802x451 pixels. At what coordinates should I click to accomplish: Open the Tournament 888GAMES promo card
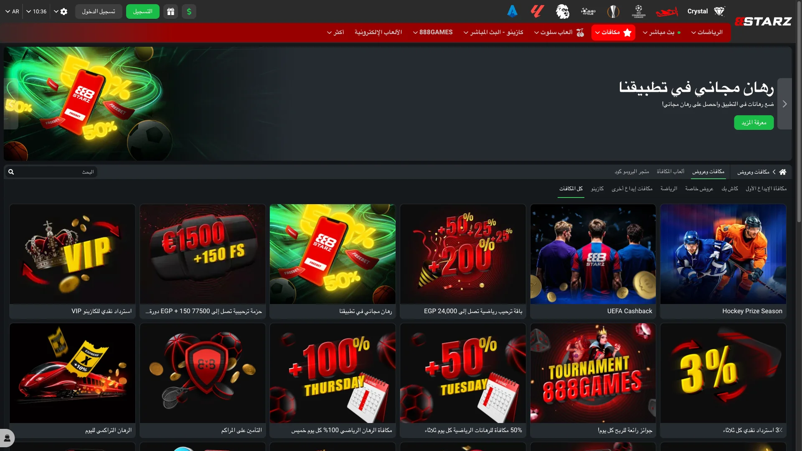[x=593, y=380]
